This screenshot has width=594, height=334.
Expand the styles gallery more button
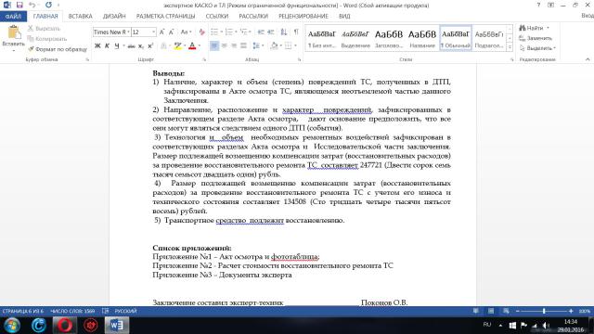click(x=510, y=47)
